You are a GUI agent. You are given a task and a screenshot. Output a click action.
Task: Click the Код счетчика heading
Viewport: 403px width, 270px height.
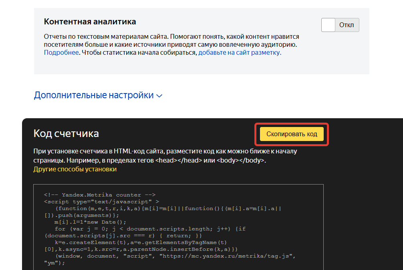coord(66,133)
